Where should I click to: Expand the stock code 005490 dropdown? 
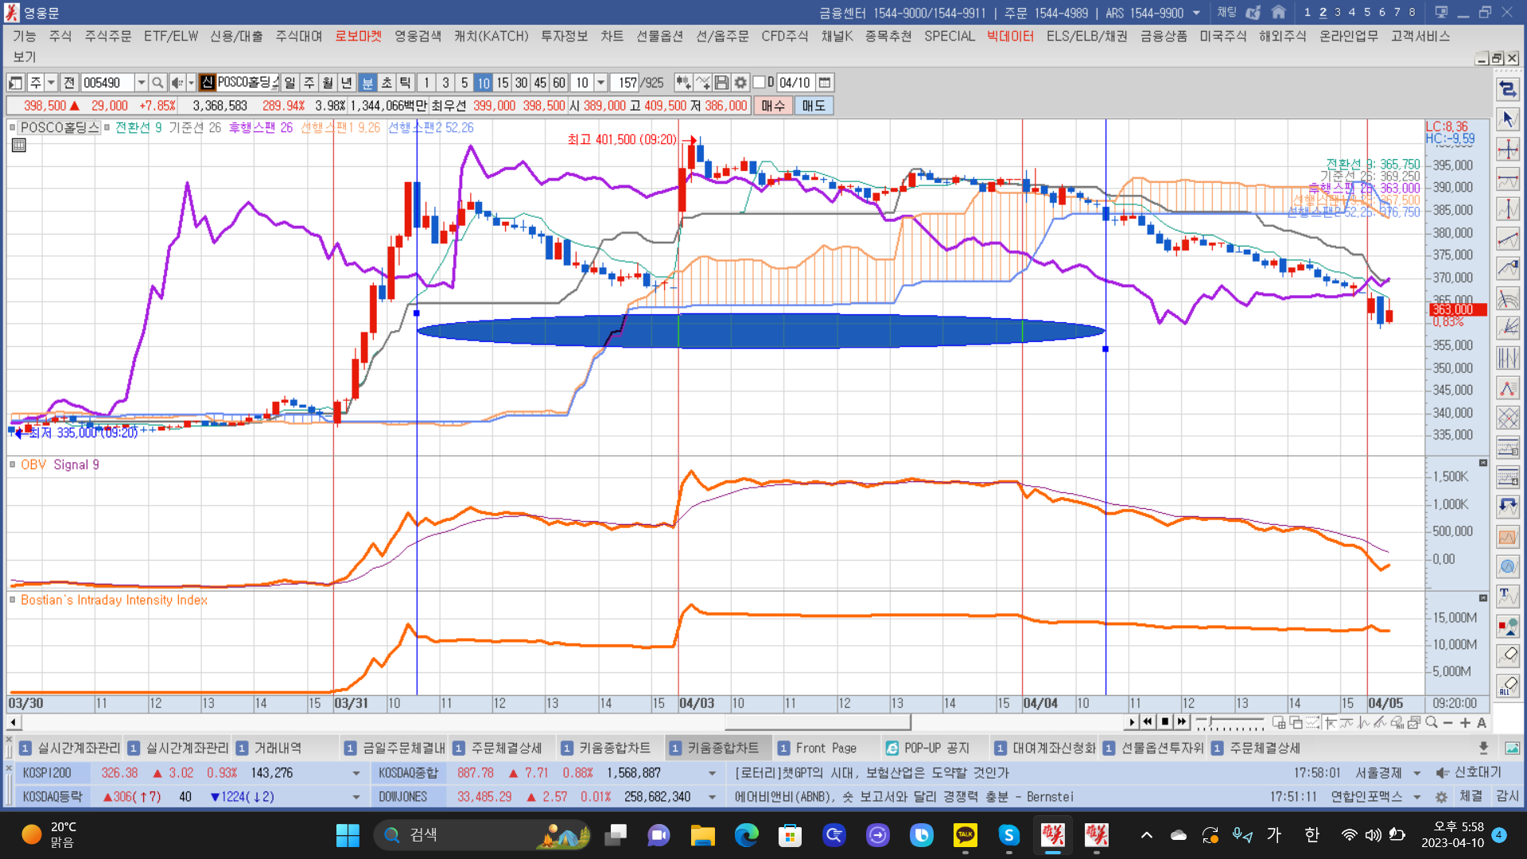141,83
